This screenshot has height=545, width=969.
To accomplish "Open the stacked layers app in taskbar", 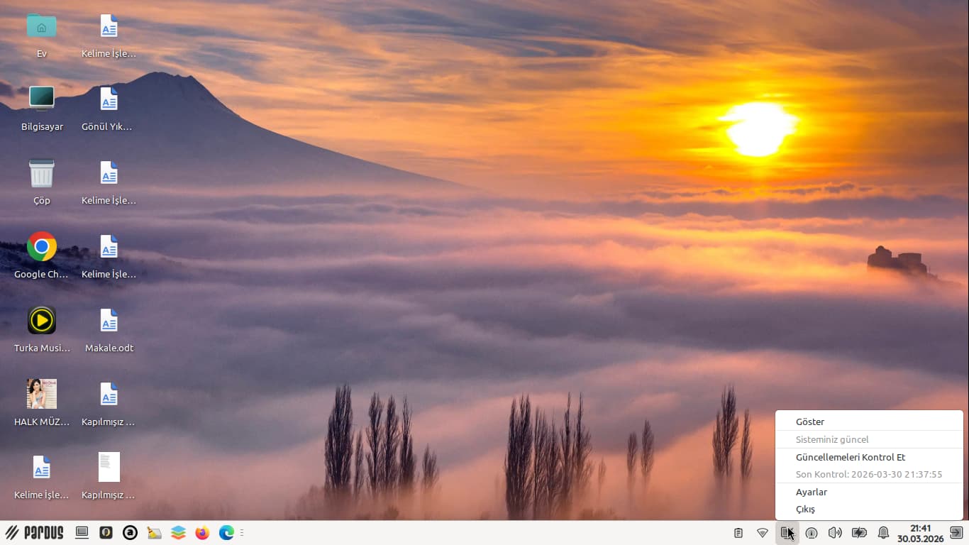I will (178, 532).
